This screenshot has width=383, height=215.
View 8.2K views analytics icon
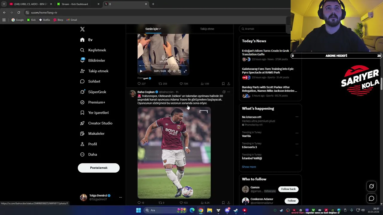[202, 203]
